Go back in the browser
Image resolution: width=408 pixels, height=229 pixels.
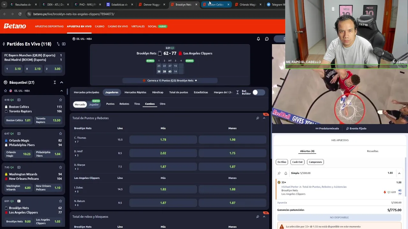(4, 14)
